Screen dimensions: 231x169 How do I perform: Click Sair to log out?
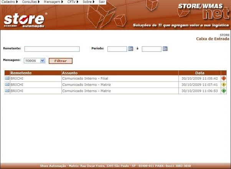(102, 2)
